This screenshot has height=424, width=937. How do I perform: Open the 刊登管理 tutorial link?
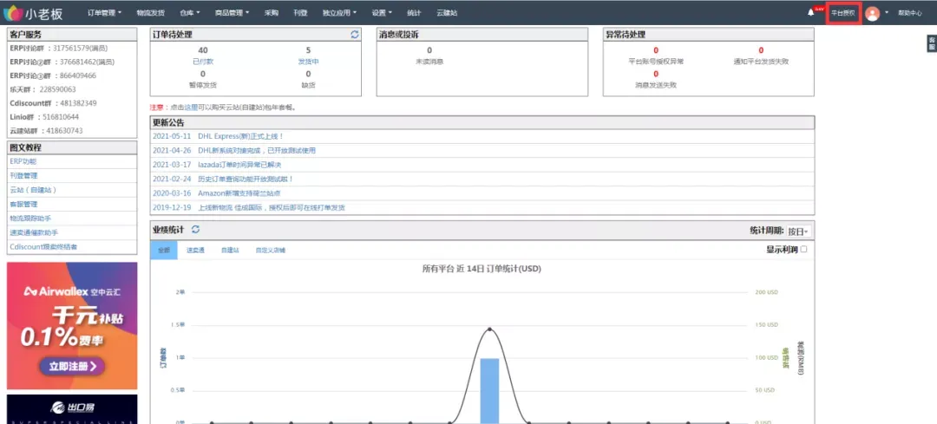pyautogui.click(x=24, y=175)
